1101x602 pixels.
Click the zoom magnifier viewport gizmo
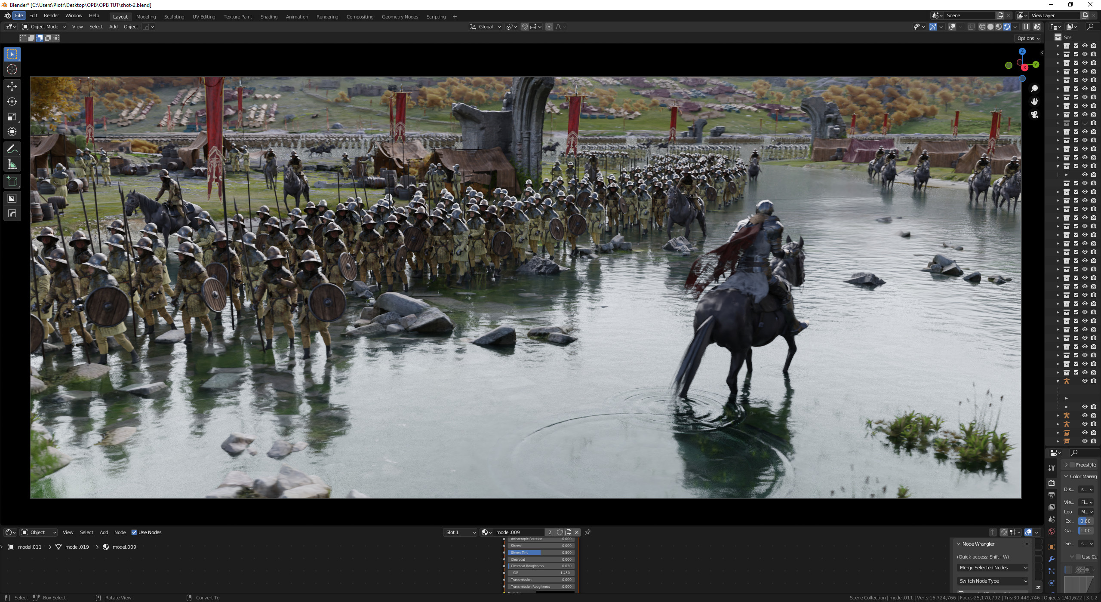point(1034,89)
